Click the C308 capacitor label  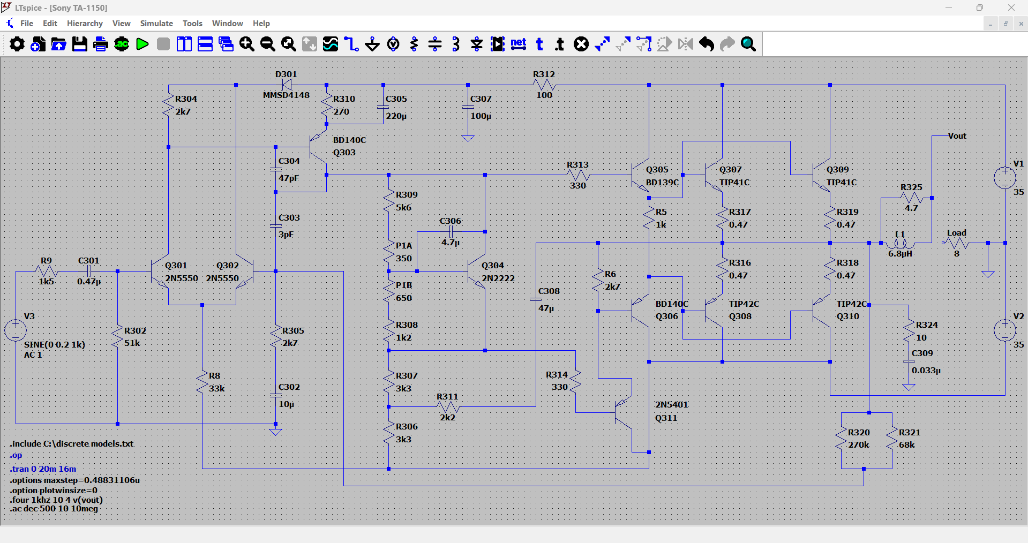549,291
